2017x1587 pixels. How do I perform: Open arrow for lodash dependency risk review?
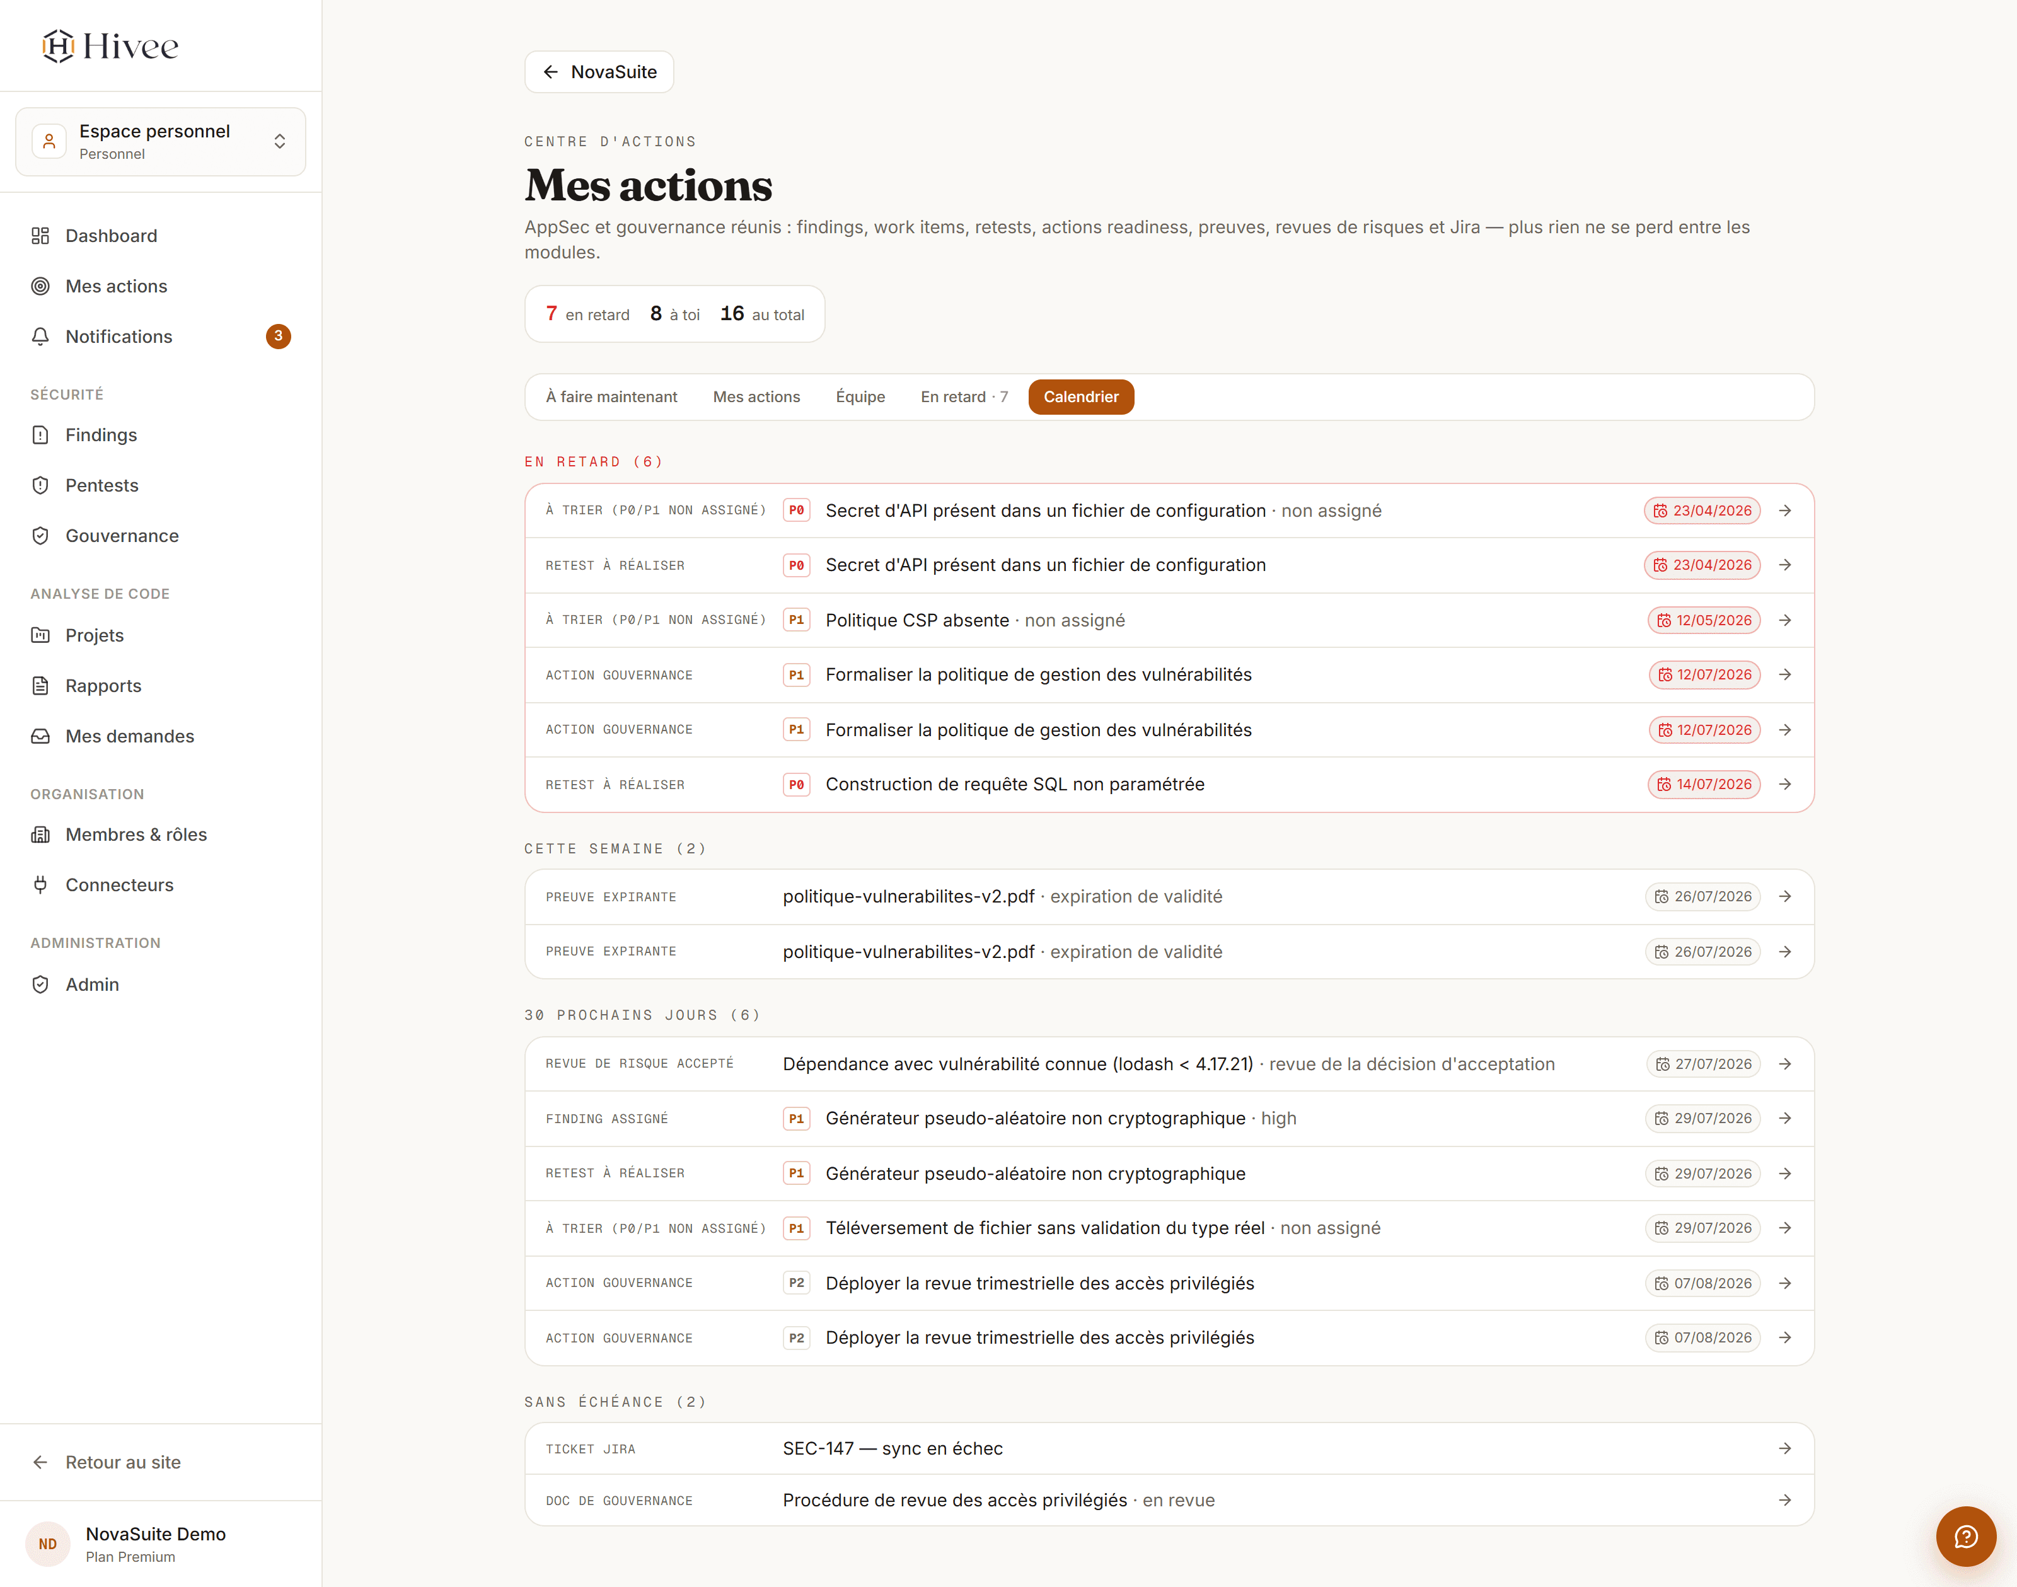[1785, 1064]
